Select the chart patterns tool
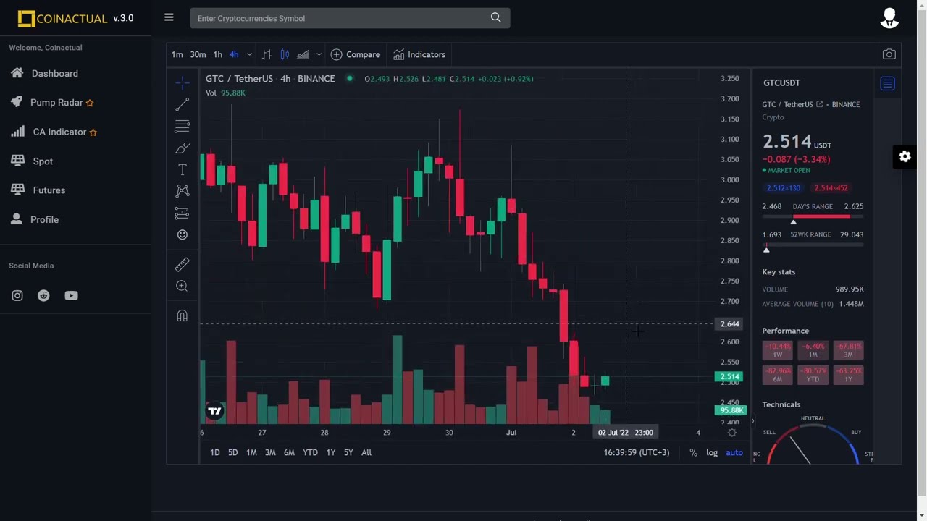 click(183, 191)
